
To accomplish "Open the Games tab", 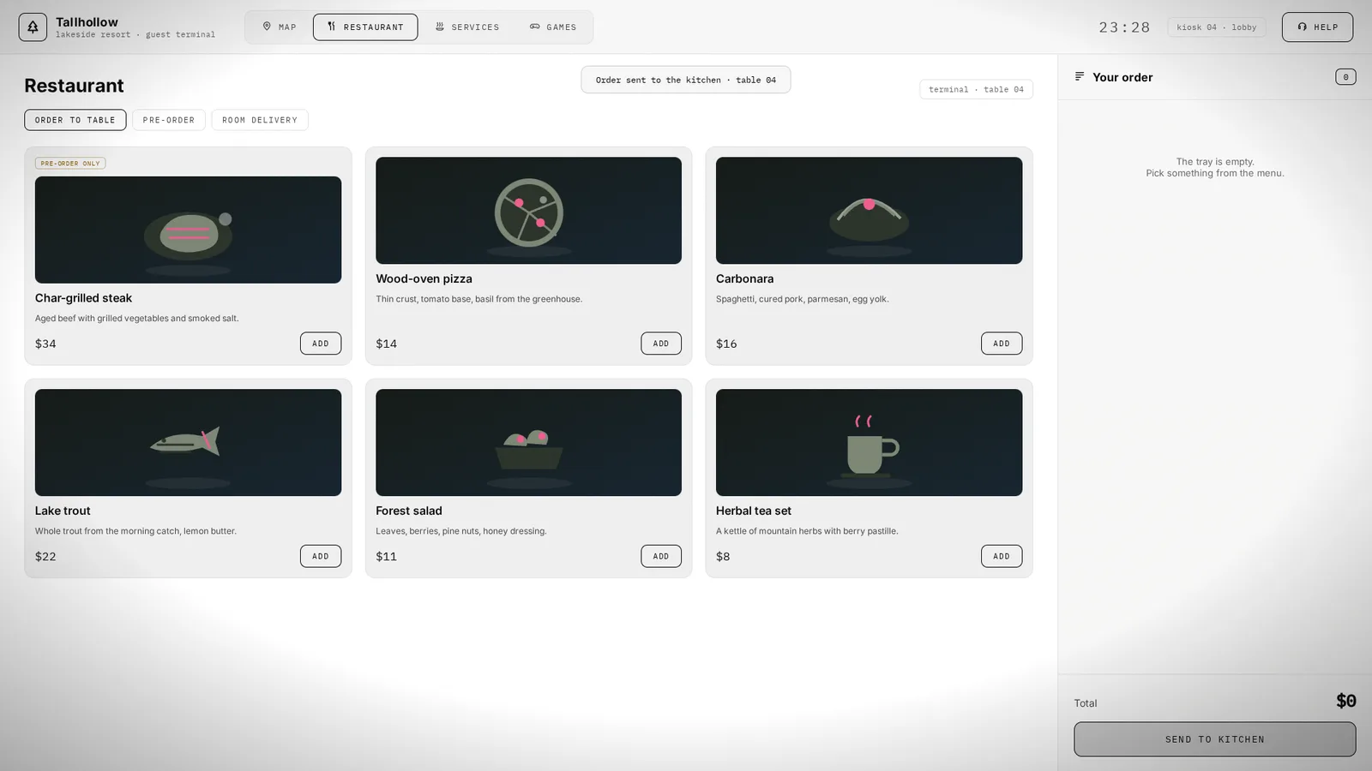I will pyautogui.click(x=553, y=27).
